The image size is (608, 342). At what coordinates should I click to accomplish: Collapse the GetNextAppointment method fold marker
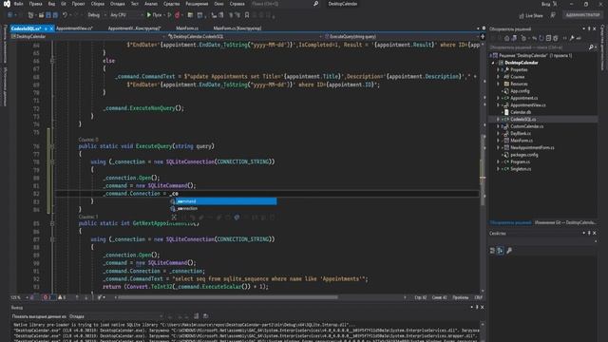pyautogui.click(x=52, y=224)
